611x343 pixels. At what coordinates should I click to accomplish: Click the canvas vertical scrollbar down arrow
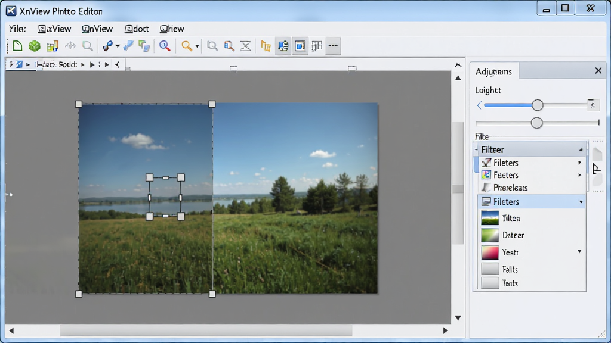tap(458, 318)
